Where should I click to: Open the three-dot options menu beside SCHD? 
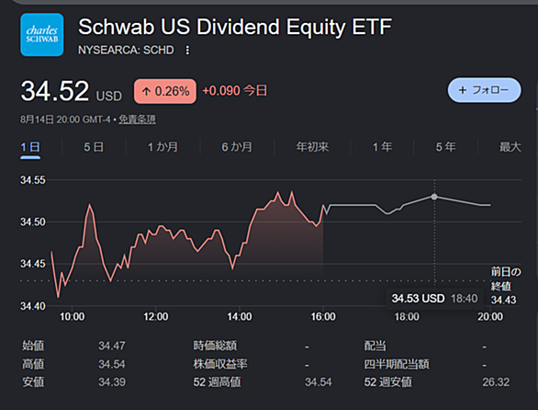point(187,51)
